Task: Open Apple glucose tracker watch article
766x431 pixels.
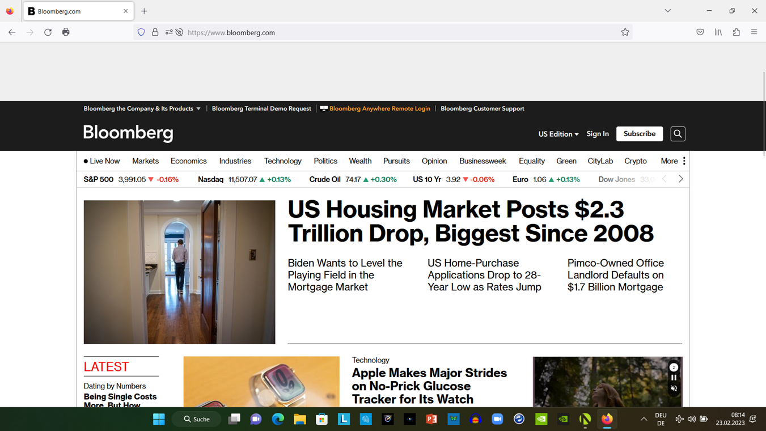Action: click(x=429, y=386)
